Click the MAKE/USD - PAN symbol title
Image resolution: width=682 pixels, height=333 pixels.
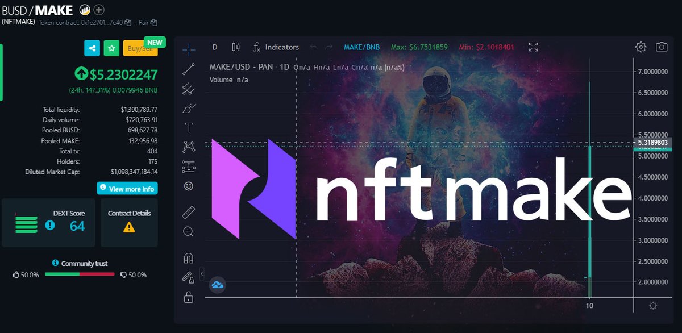242,67
